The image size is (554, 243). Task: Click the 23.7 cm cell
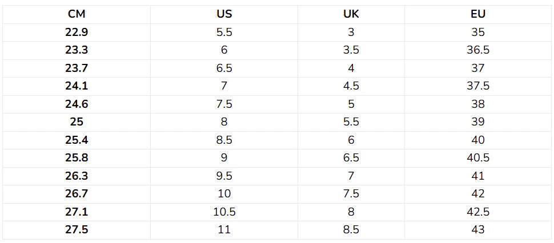(77, 68)
